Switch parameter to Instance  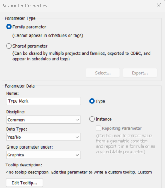click(92, 119)
